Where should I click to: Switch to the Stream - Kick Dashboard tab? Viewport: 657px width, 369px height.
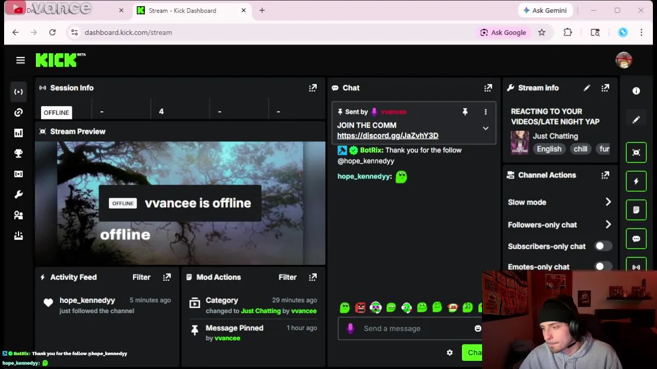pos(191,10)
